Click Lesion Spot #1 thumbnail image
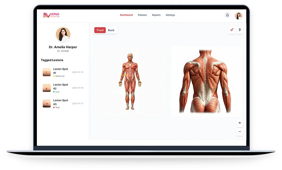 [47, 72]
